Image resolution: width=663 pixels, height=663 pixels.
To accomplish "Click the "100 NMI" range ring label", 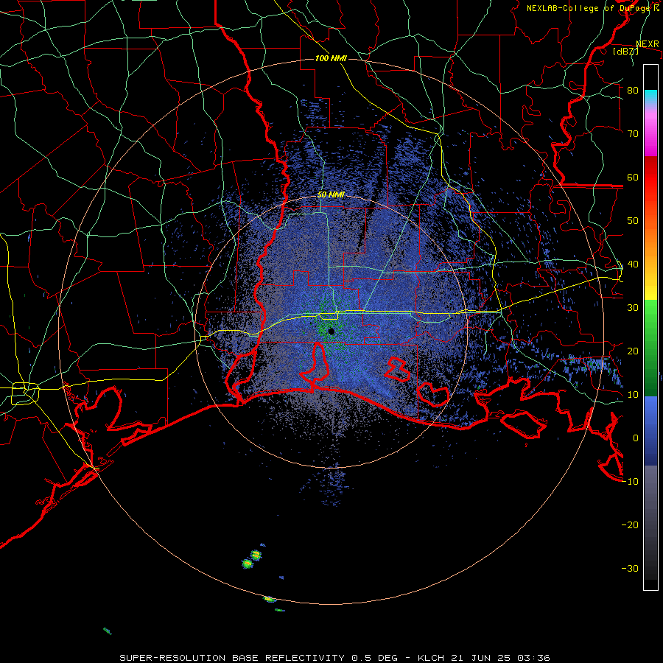I will (331, 58).
